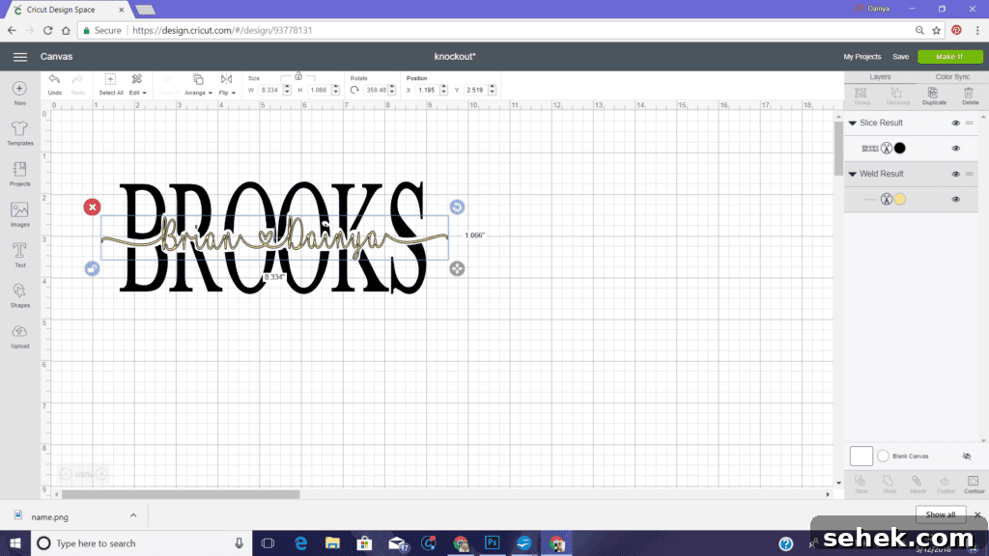The image size is (989, 556).
Task: Click the Y position field
Action: pyautogui.click(x=475, y=90)
